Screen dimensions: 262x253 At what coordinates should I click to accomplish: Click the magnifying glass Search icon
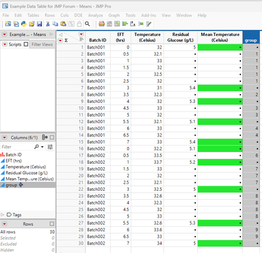pyautogui.click(x=87, y=24)
